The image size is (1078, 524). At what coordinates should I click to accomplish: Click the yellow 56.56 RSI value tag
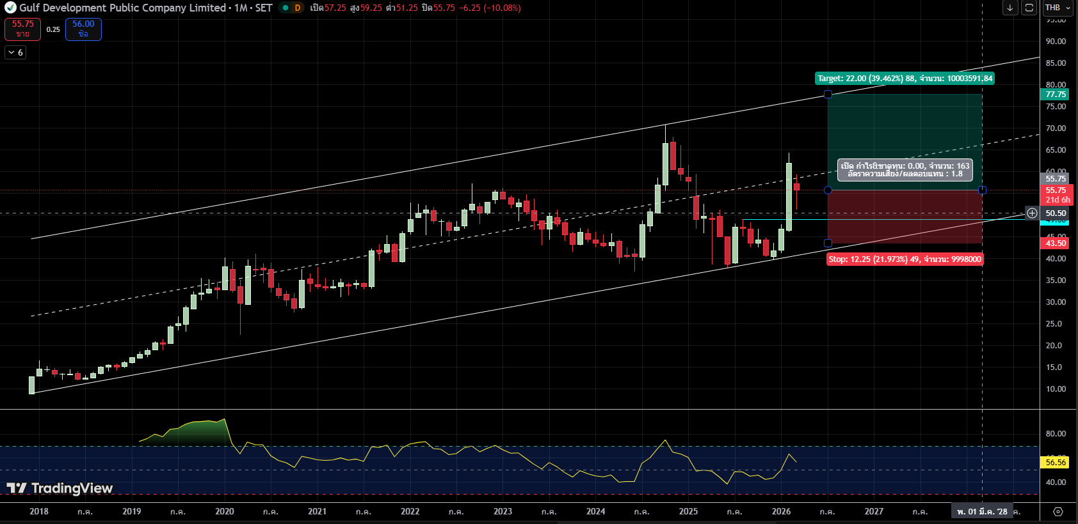pos(1056,463)
